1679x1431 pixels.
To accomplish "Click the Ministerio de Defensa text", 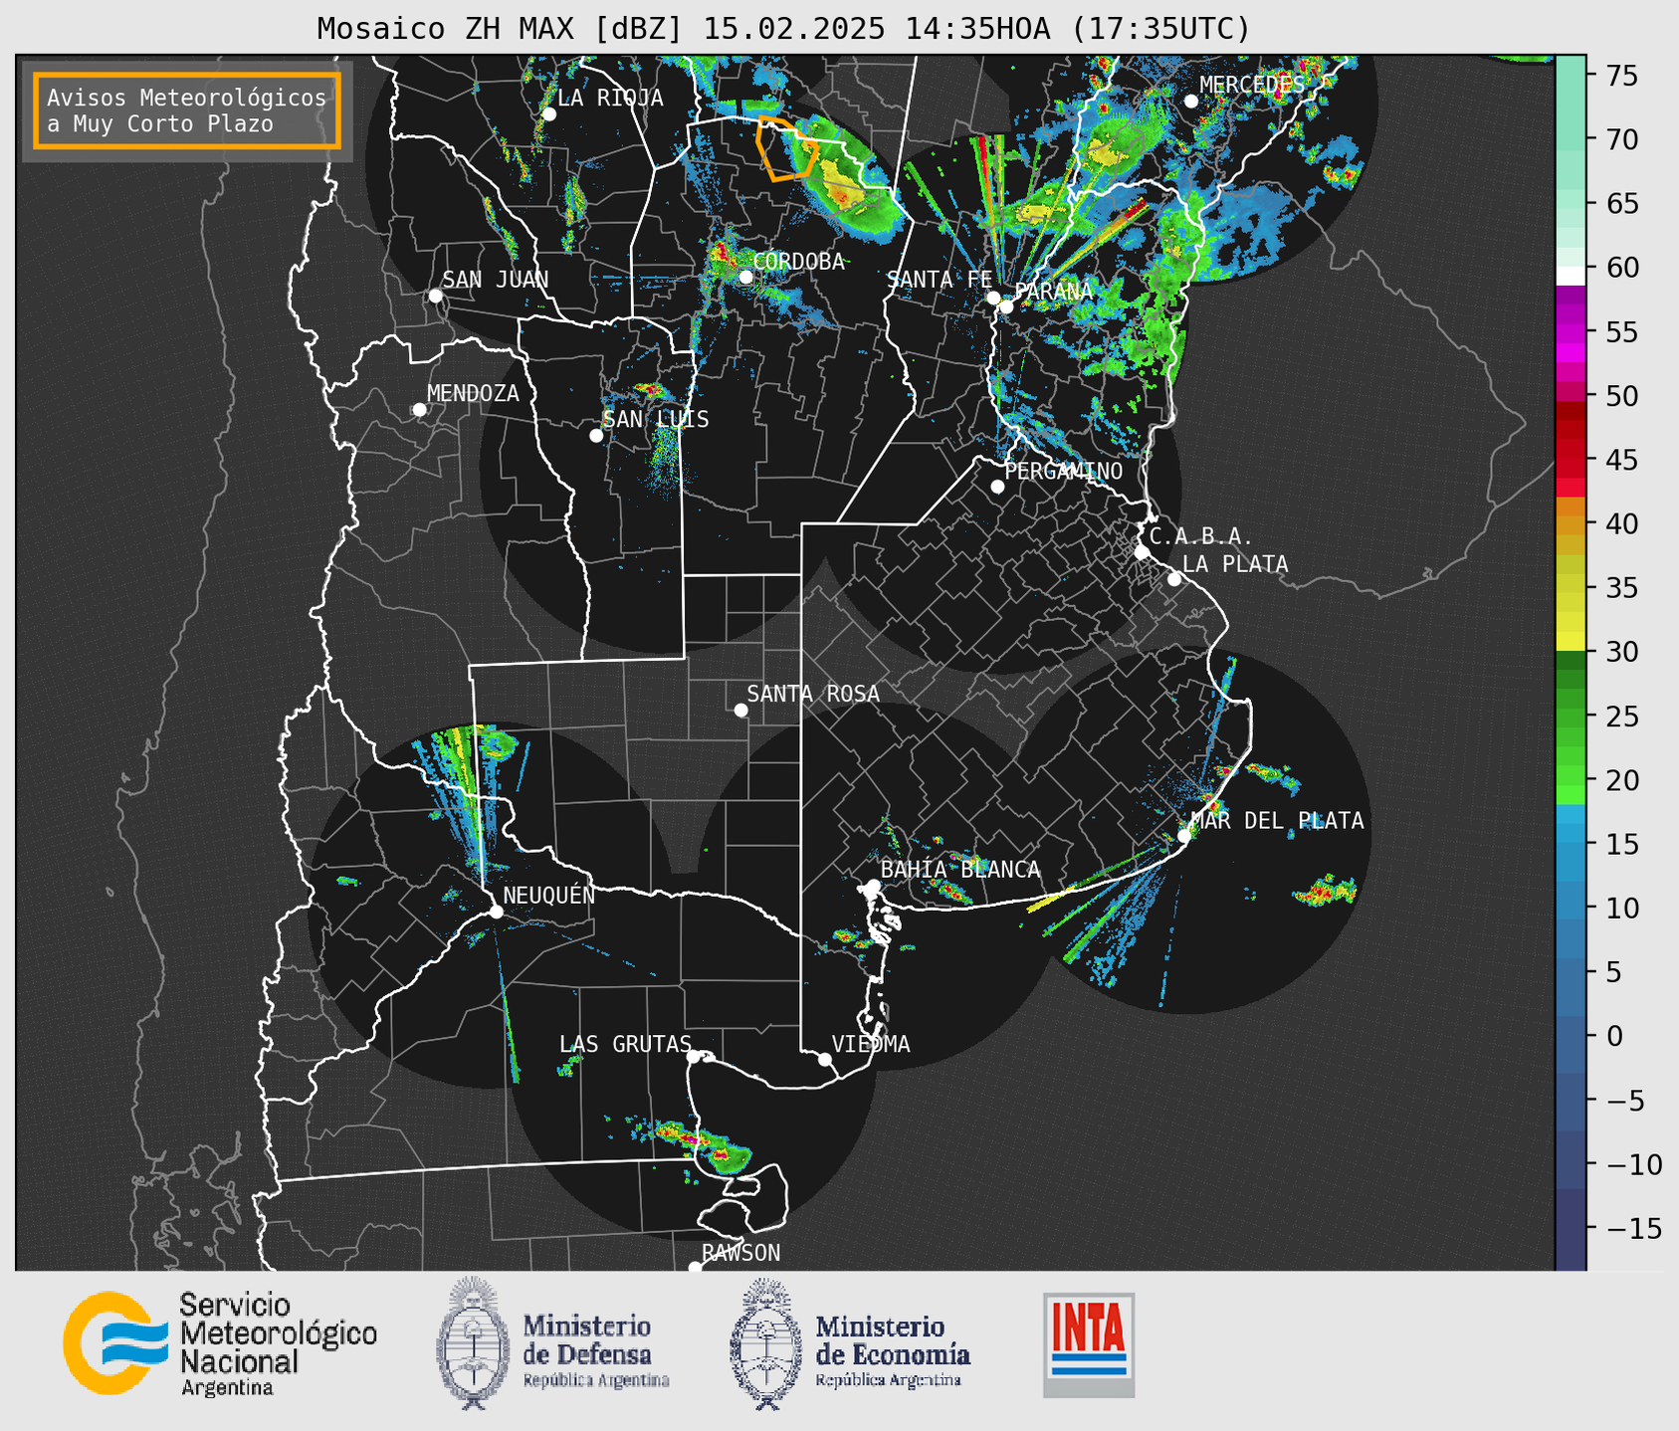I will 595,1349.
